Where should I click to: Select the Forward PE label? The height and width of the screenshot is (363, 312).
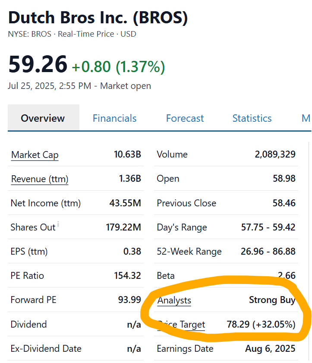point(33,300)
